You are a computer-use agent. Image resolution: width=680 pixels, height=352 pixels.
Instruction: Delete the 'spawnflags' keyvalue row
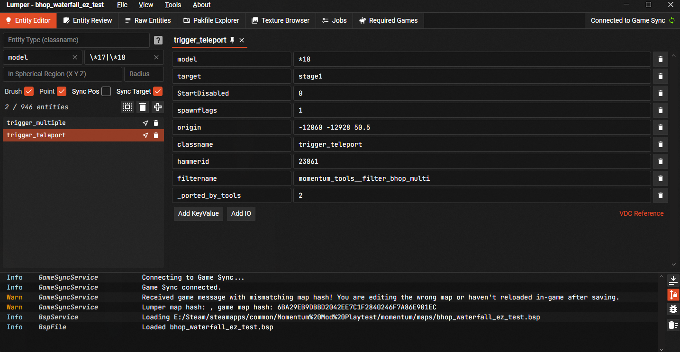click(661, 110)
